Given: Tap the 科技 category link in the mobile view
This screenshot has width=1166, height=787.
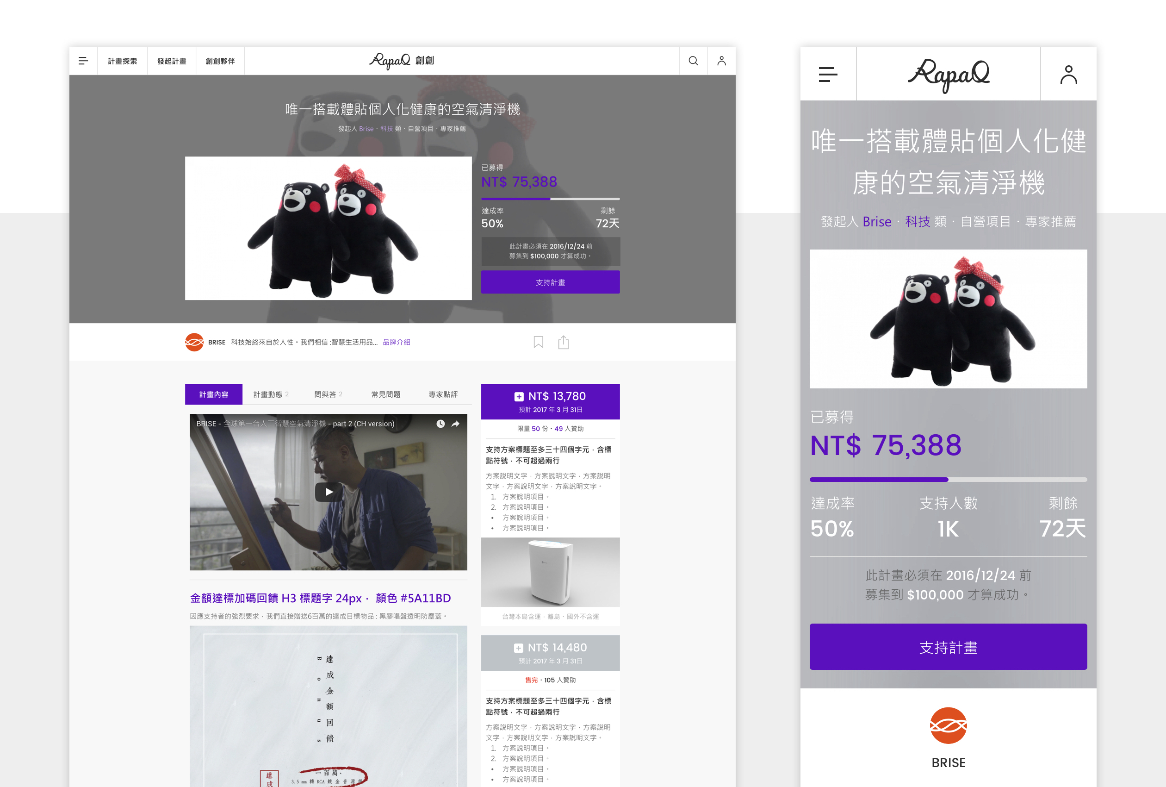Looking at the screenshot, I should click(918, 221).
